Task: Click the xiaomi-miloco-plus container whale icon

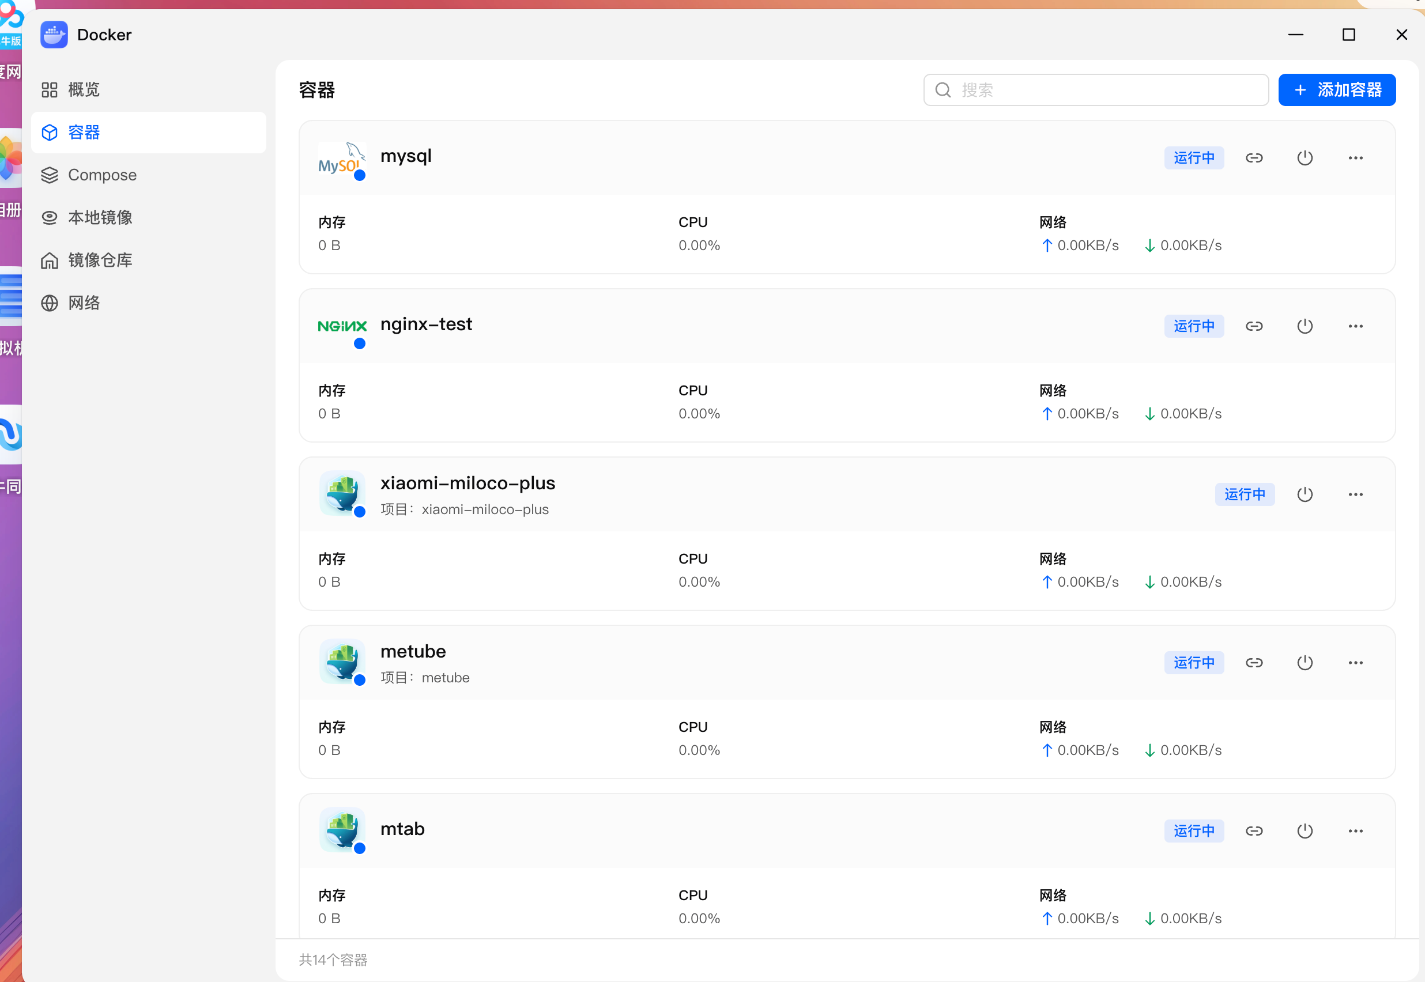Action: point(342,493)
